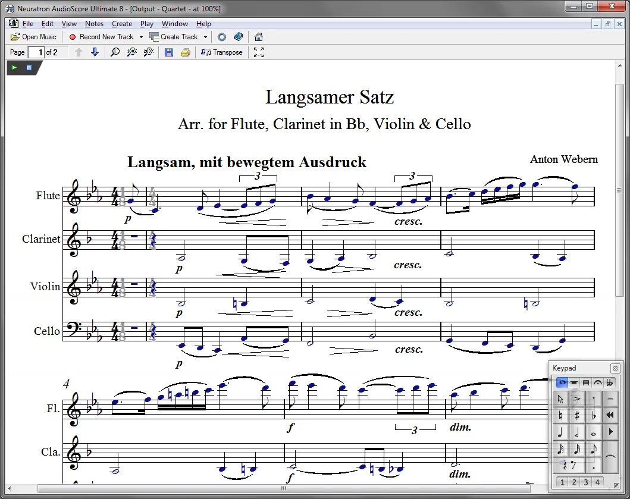Open settings via the gear icon
The height and width of the screenshot is (499, 630).
tap(222, 37)
